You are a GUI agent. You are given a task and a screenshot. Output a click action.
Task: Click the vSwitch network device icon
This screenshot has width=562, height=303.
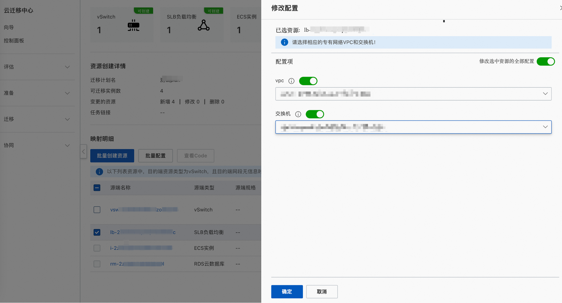click(x=133, y=25)
